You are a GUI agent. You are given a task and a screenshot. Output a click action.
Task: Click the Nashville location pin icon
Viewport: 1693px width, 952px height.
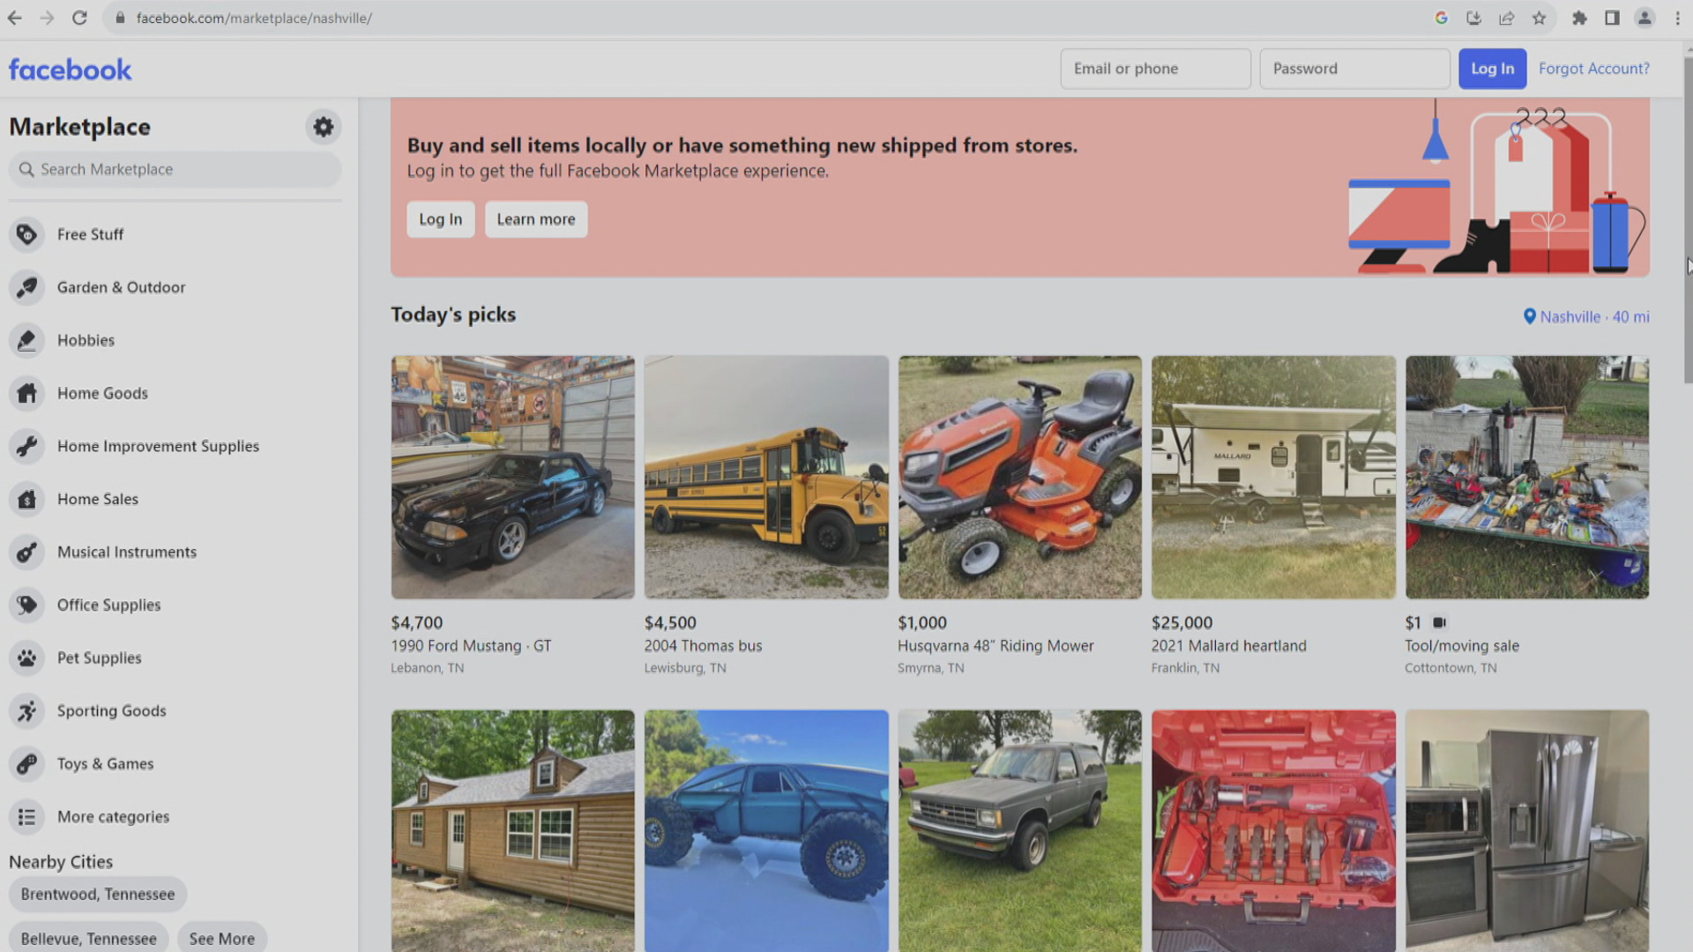(1530, 316)
